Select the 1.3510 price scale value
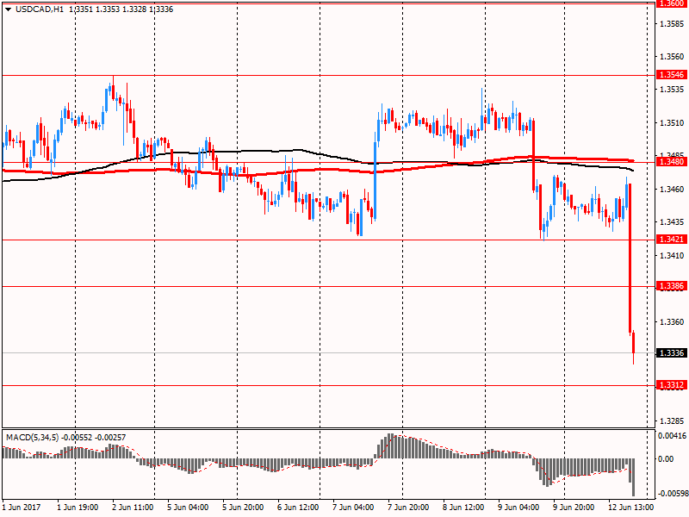This screenshot has width=689, height=517. coord(673,123)
